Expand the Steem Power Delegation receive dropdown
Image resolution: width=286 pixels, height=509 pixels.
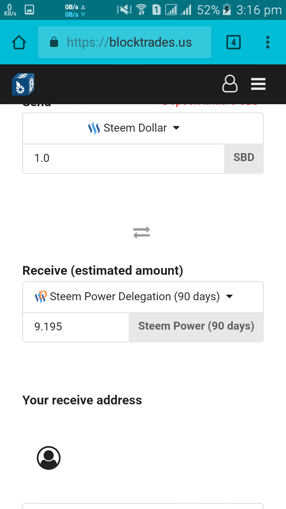[135, 297]
